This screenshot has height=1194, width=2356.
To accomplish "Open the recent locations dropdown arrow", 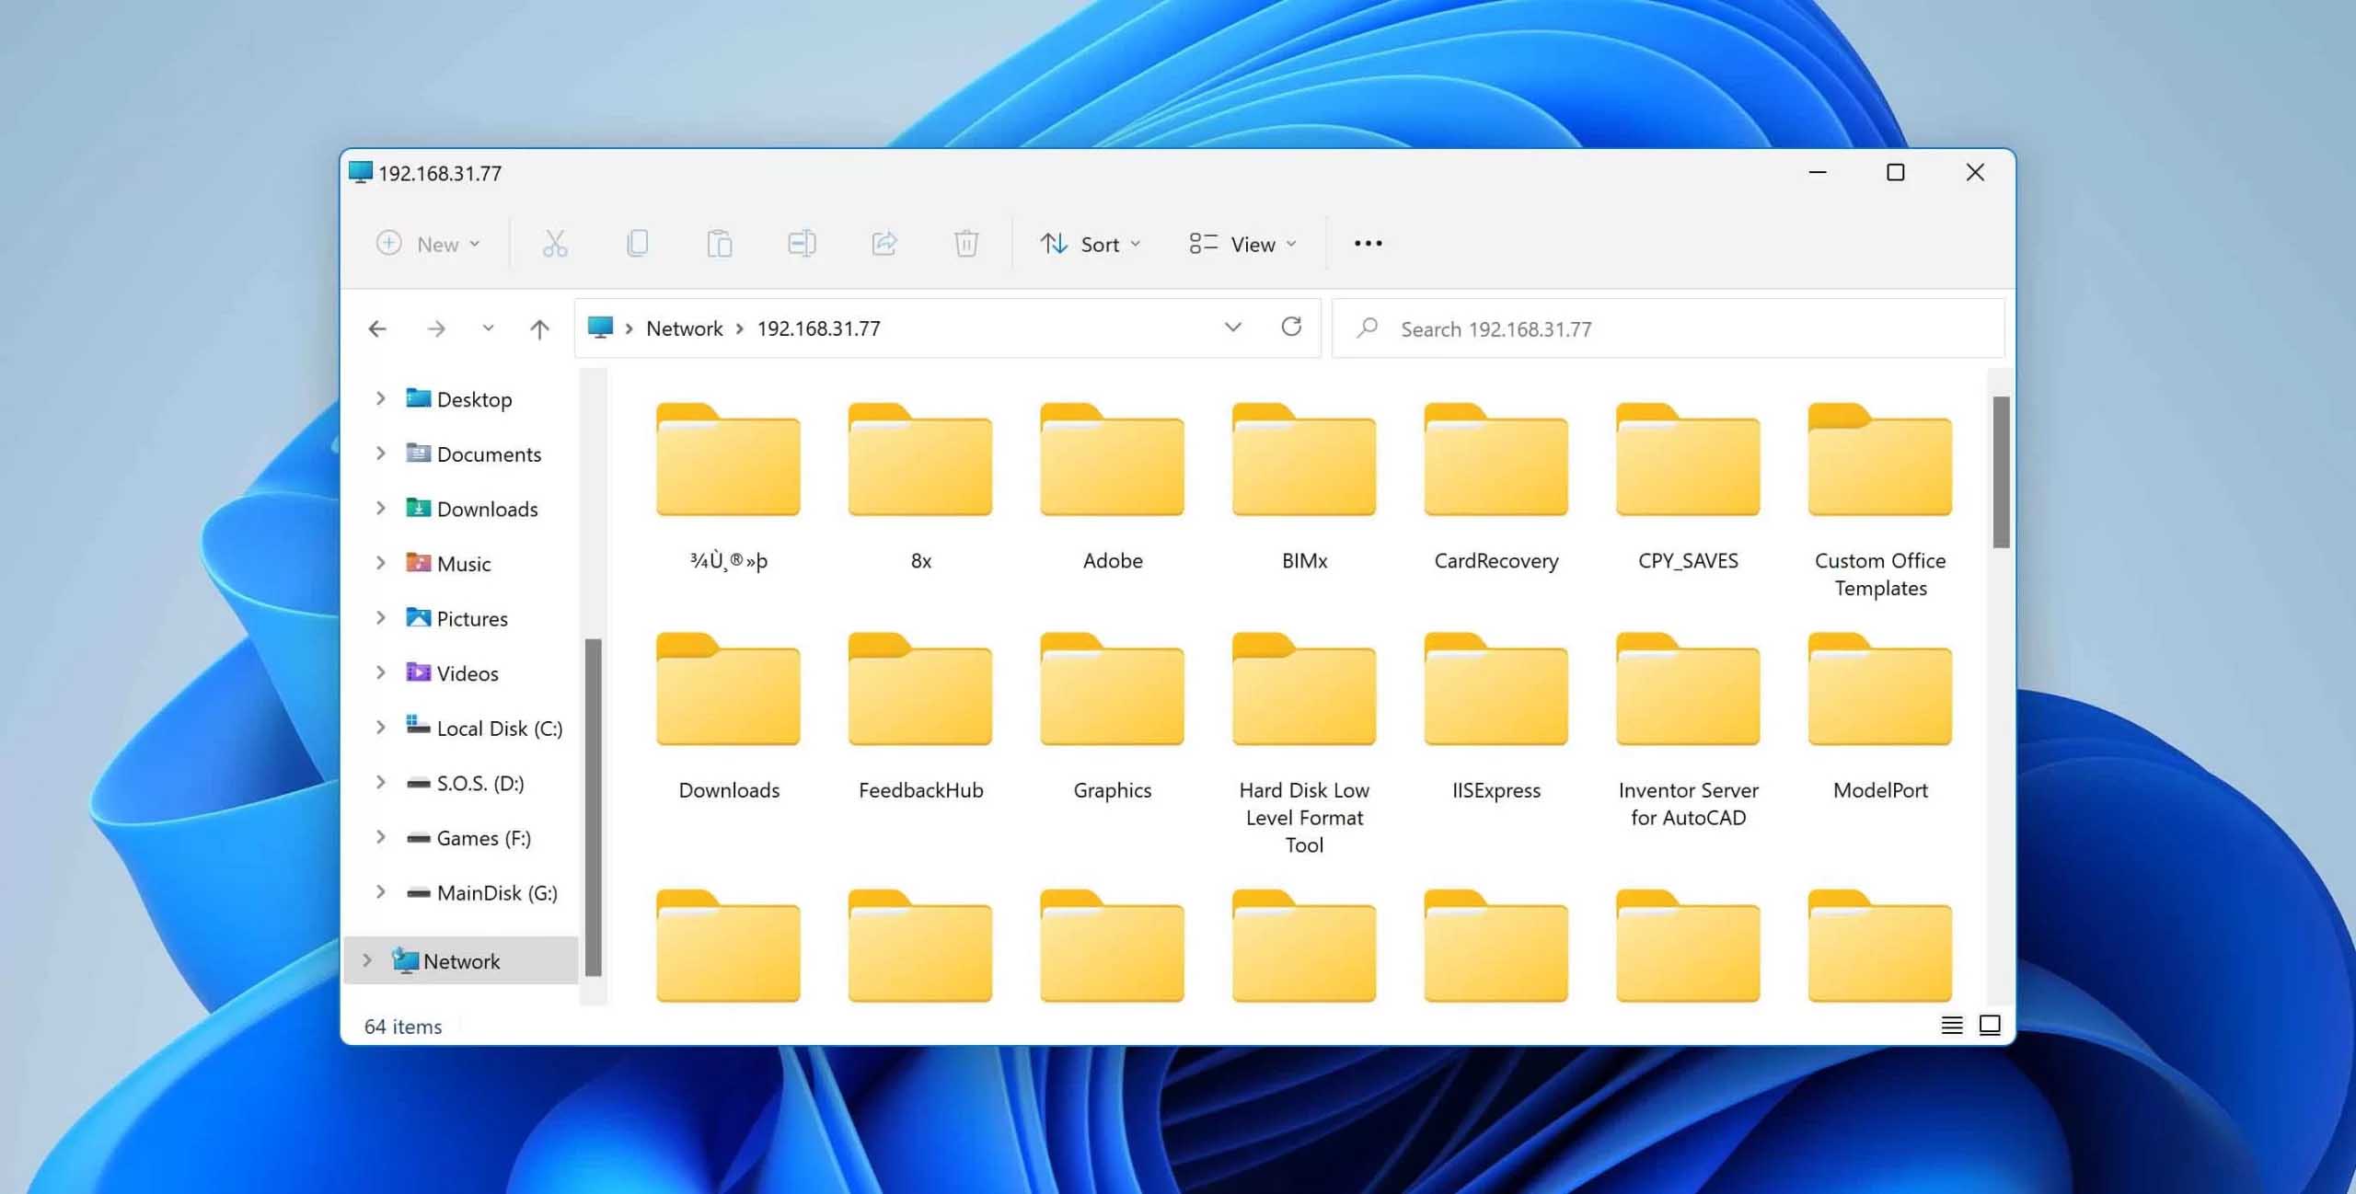I will pyautogui.click(x=488, y=328).
